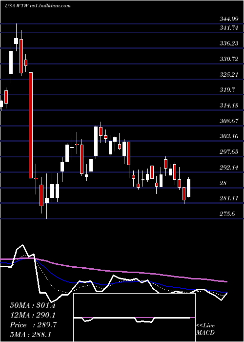This screenshot has height=342, width=244.
Task: Click the 'USA WTW ns1.bullkhan.com' header text
Action: 38,6
